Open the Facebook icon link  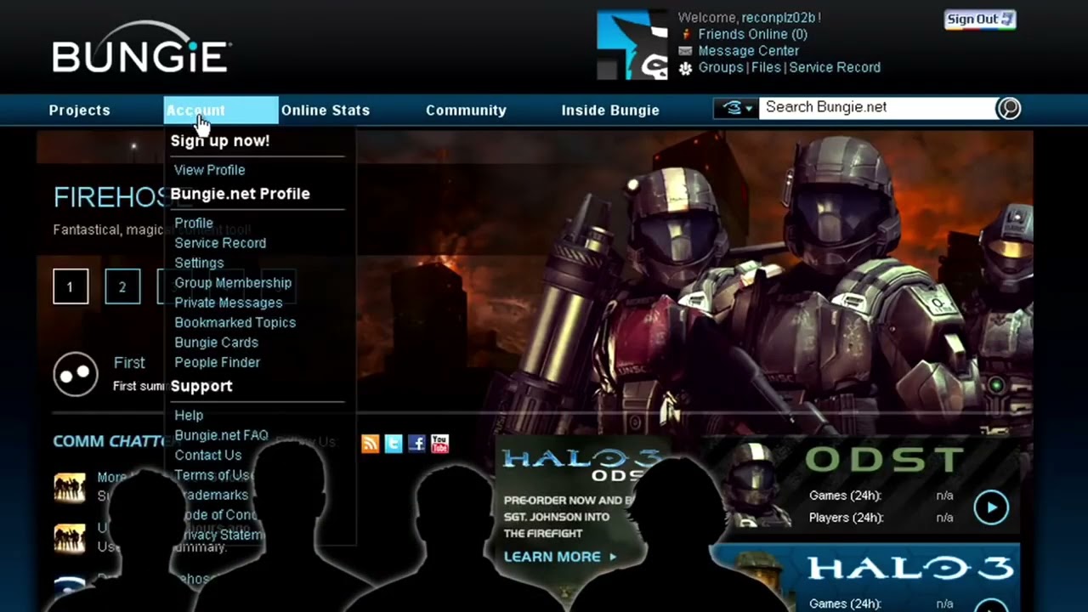pos(416,443)
